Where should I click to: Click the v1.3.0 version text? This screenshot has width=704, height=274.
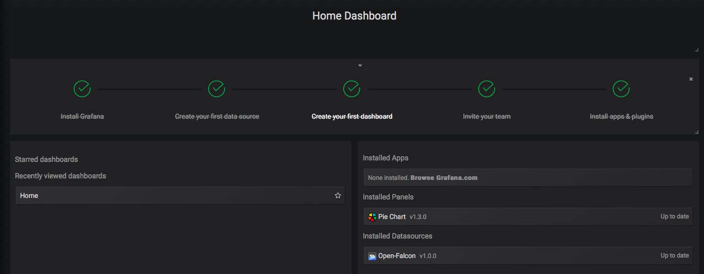coord(418,217)
